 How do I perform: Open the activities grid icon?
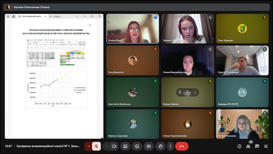point(266,146)
